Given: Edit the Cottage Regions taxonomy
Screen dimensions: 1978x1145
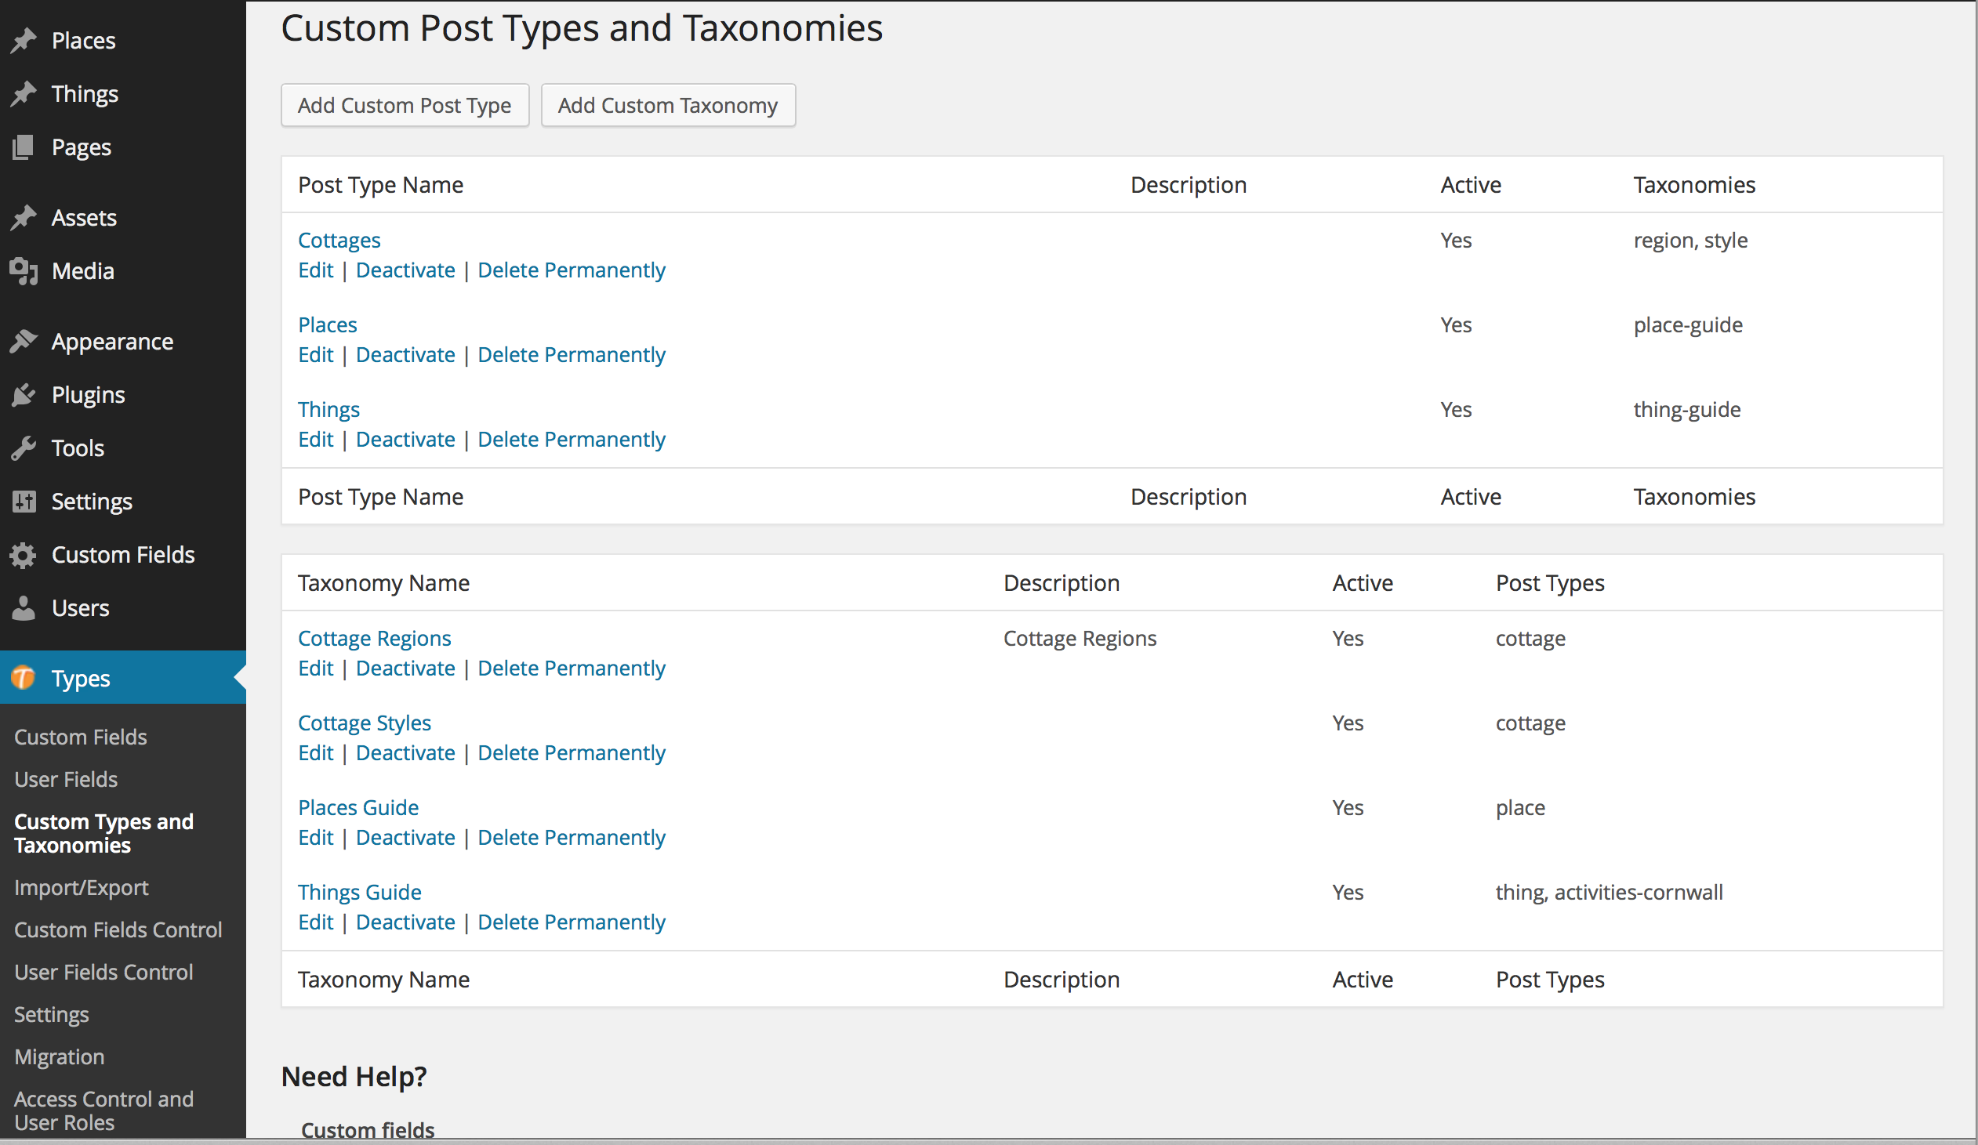Looking at the screenshot, I should click(x=316, y=669).
